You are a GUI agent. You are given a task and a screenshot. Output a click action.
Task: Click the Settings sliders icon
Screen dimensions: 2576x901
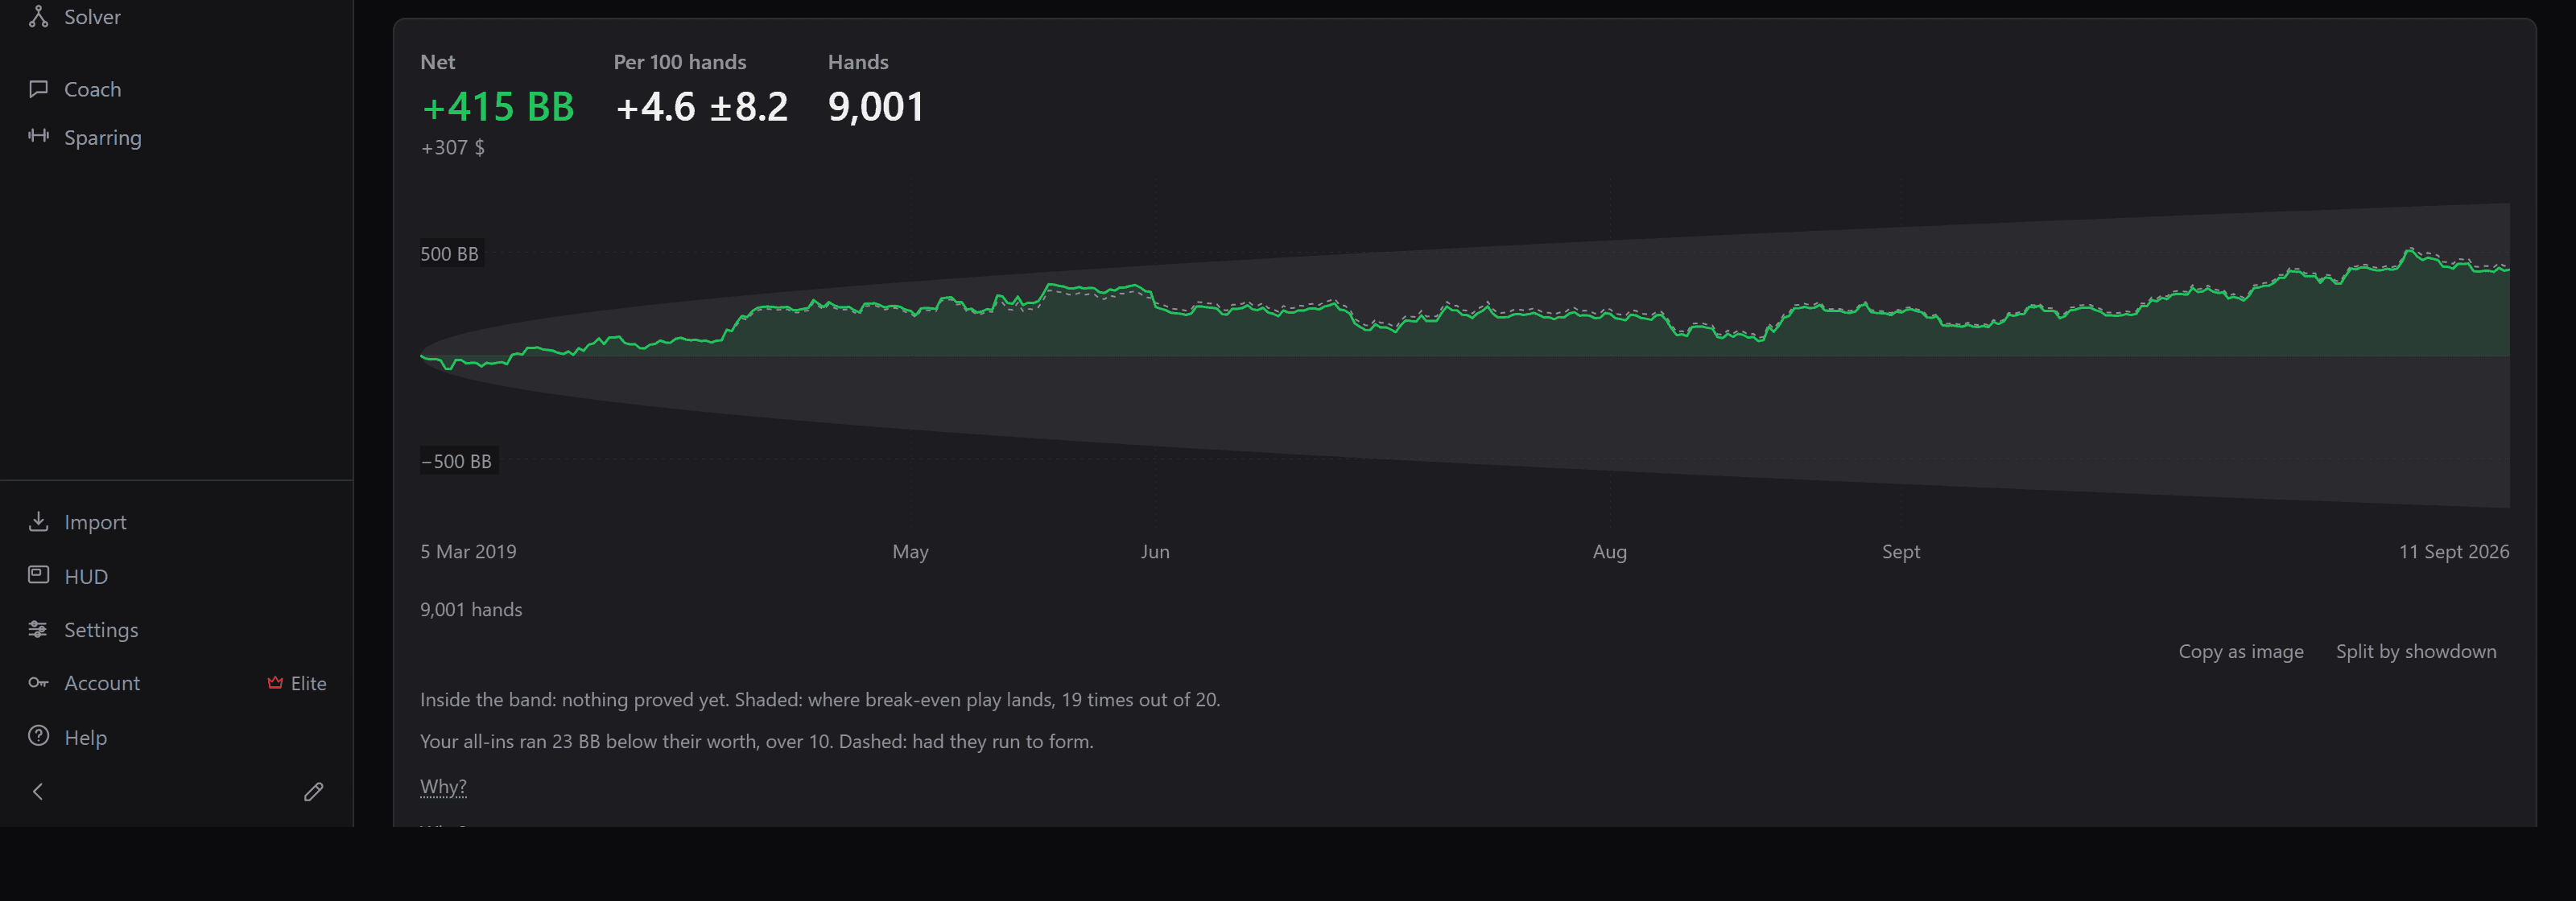(x=38, y=629)
